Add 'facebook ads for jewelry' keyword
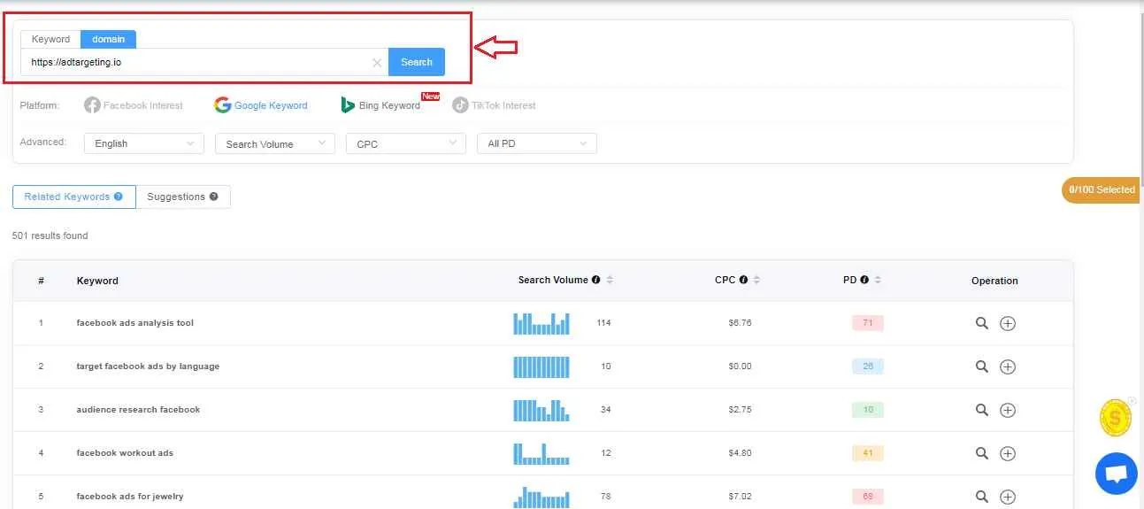This screenshot has height=509, width=1144. (1008, 497)
